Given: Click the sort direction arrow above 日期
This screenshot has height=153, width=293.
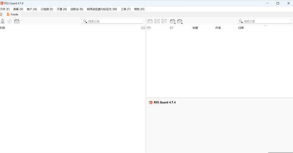Looking at the screenshot, I should click(x=265, y=26).
